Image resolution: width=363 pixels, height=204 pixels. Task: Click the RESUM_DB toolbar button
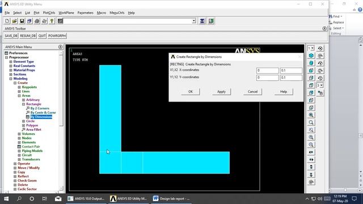pyautogui.click(x=28, y=36)
